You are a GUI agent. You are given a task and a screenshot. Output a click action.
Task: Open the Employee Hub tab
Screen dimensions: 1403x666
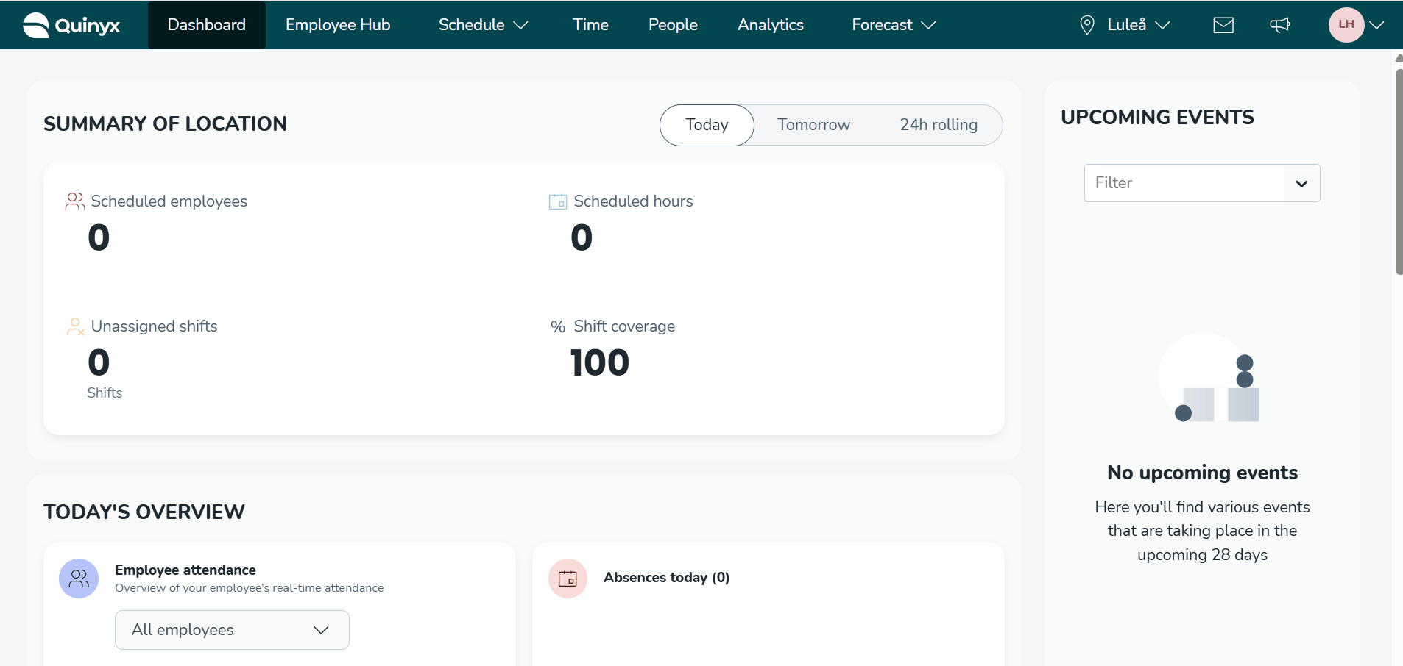(338, 25)
